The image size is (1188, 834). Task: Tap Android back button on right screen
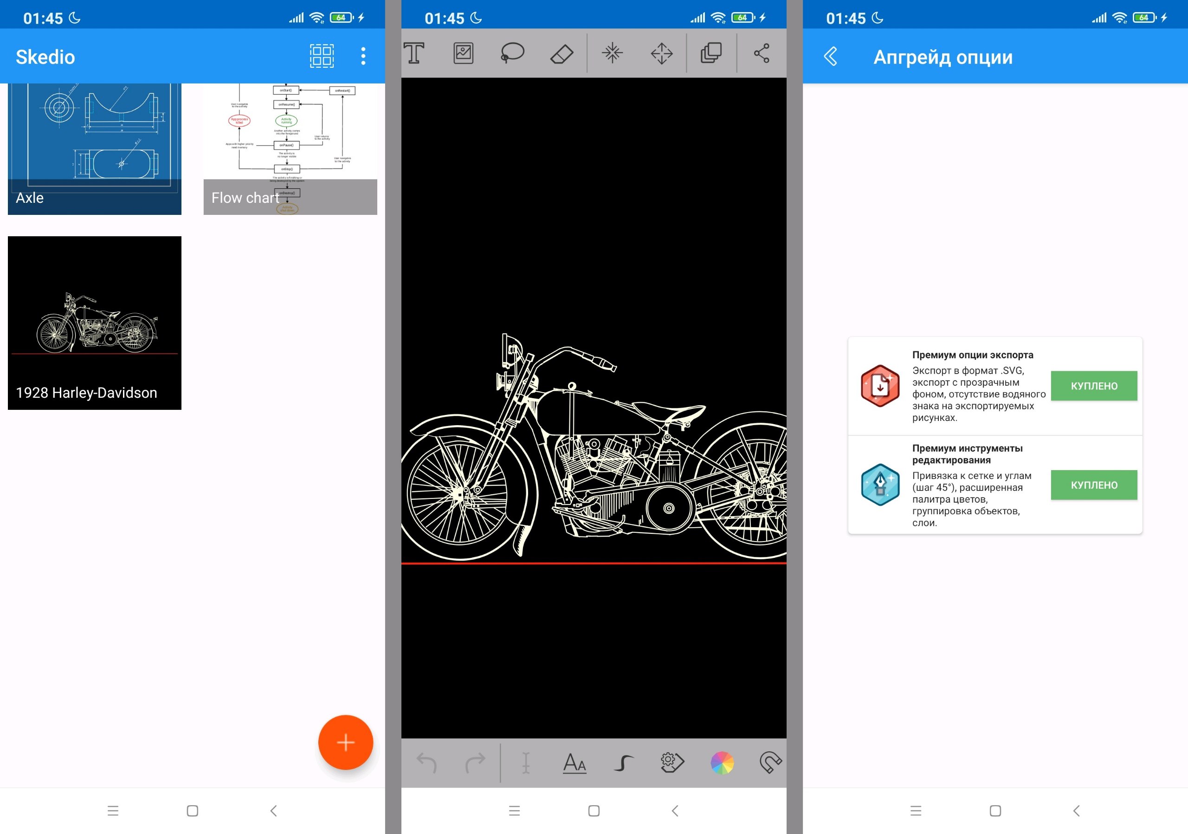1076,811
